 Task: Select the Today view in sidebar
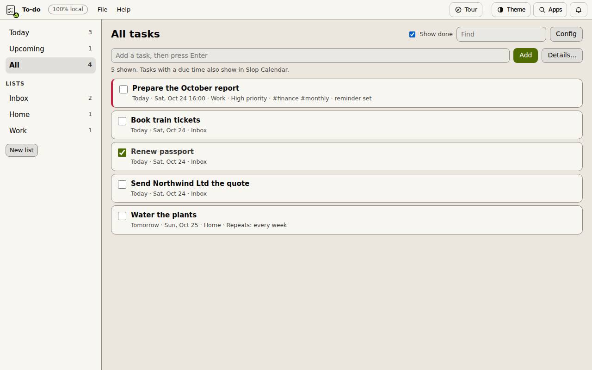(x=50, y=32)
